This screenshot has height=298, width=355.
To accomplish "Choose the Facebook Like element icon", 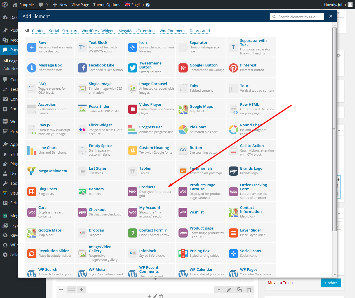I will (x=82, y=68).
